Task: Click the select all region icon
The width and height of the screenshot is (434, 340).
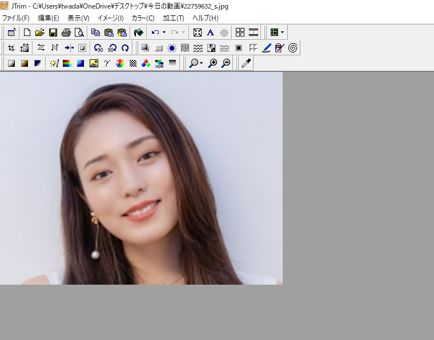Action: tap(198, 33)
